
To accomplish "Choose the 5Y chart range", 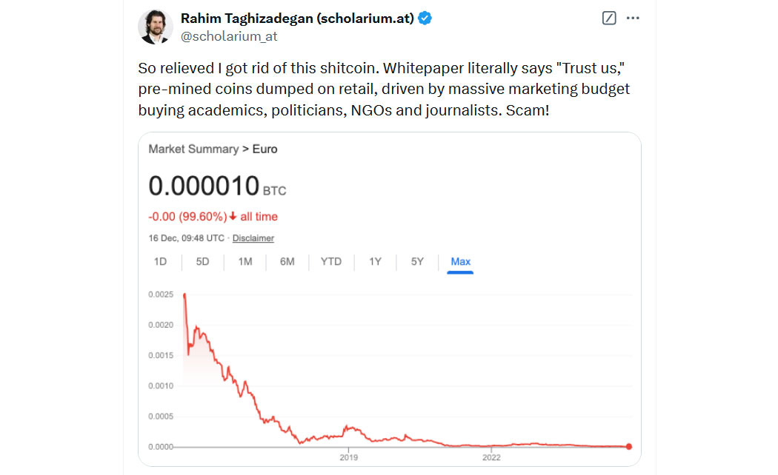I will [417, 261].
